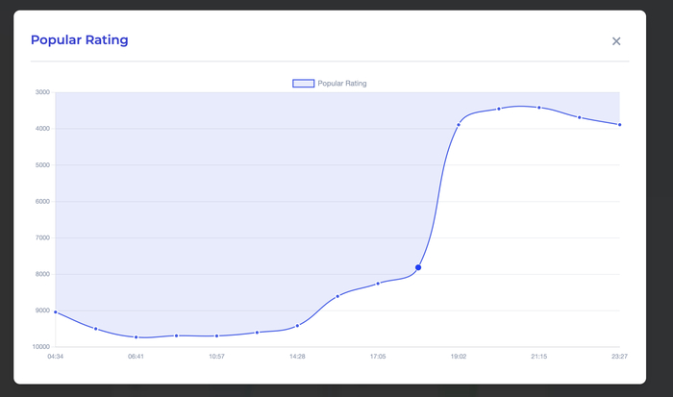This screenshot has width=673, height=397.
Task: Click the large highlighted point before 19:02
Action: pyautogui.click(x=418, y=267)
